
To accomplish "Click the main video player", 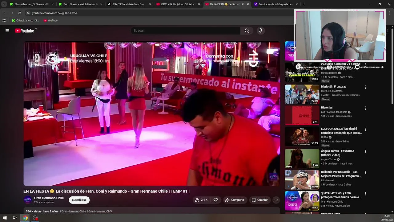I will coord(152,114).
